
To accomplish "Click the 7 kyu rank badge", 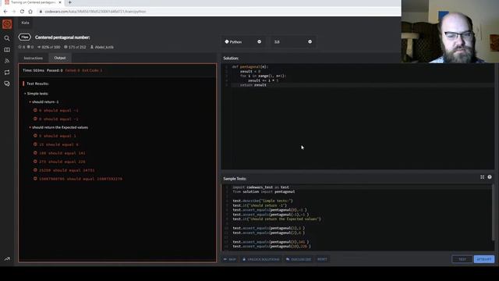I will pyautogui.click(x=24, y=37).
